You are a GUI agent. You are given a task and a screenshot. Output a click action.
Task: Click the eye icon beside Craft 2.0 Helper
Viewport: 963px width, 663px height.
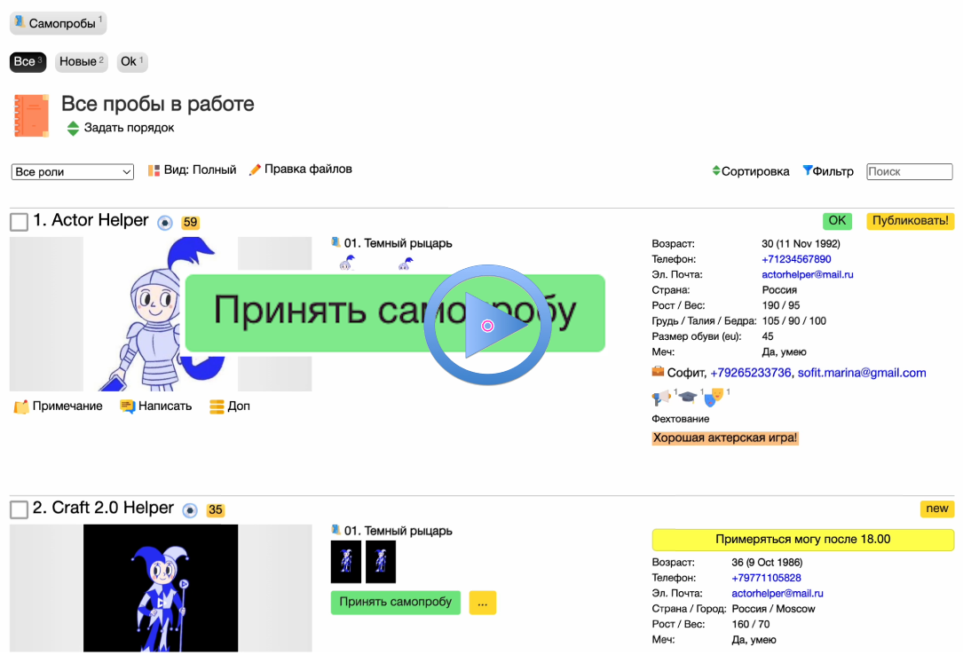(191, 509)
